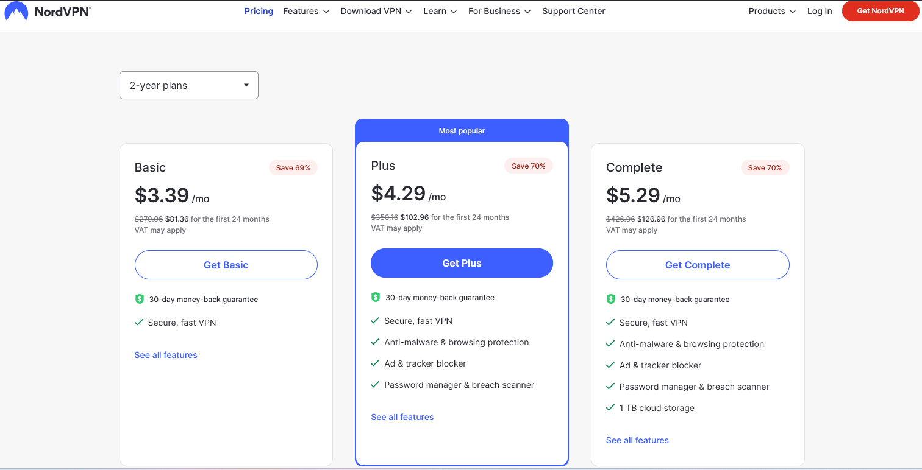Go to the Pricing page tab
Viewport: 922px width, 470px height.
pos(259,11)
